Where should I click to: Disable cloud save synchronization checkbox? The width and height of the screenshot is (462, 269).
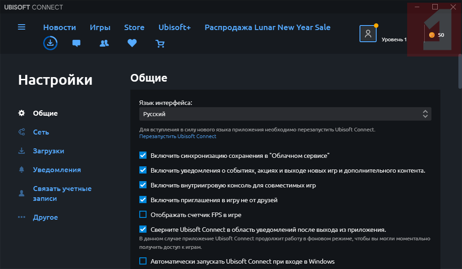tap(143, 155)
